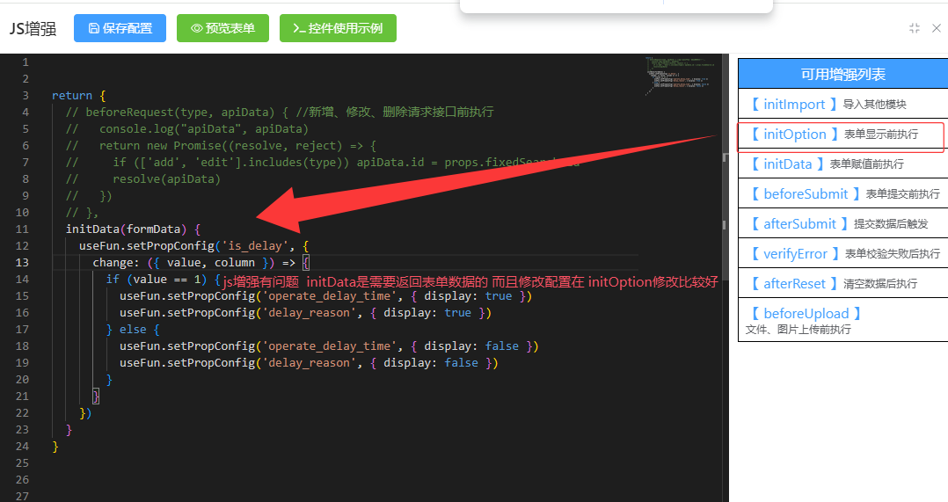The image size is (948, 502).
Task: Click the 保存配置 save button
Action: click(x=120, y=28)
